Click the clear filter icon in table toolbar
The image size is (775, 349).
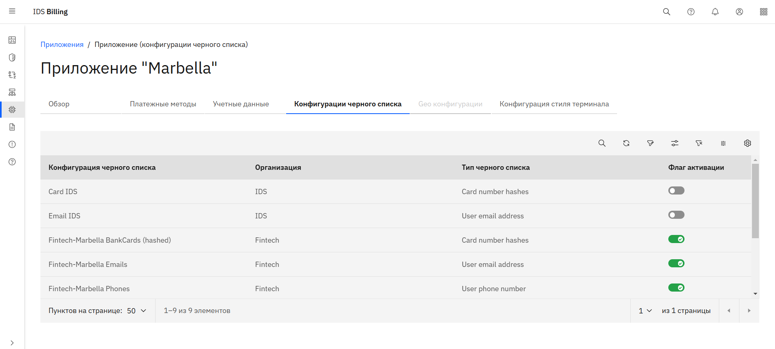coord(699,143)
